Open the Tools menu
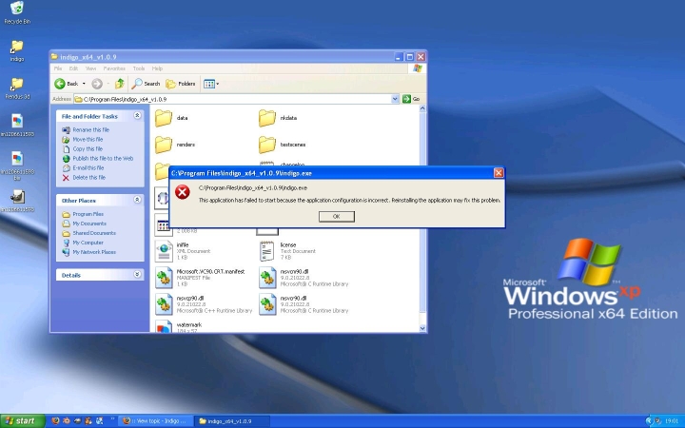 tap(139, 68)
